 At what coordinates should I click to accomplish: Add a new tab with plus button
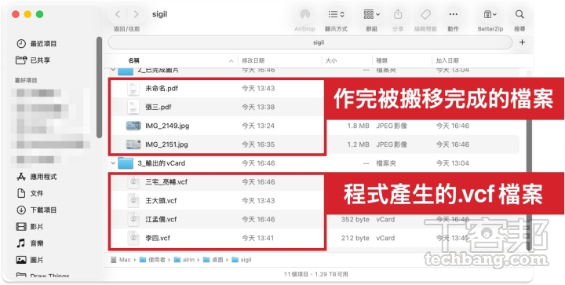pyautogui.click(x=522, y=42)
